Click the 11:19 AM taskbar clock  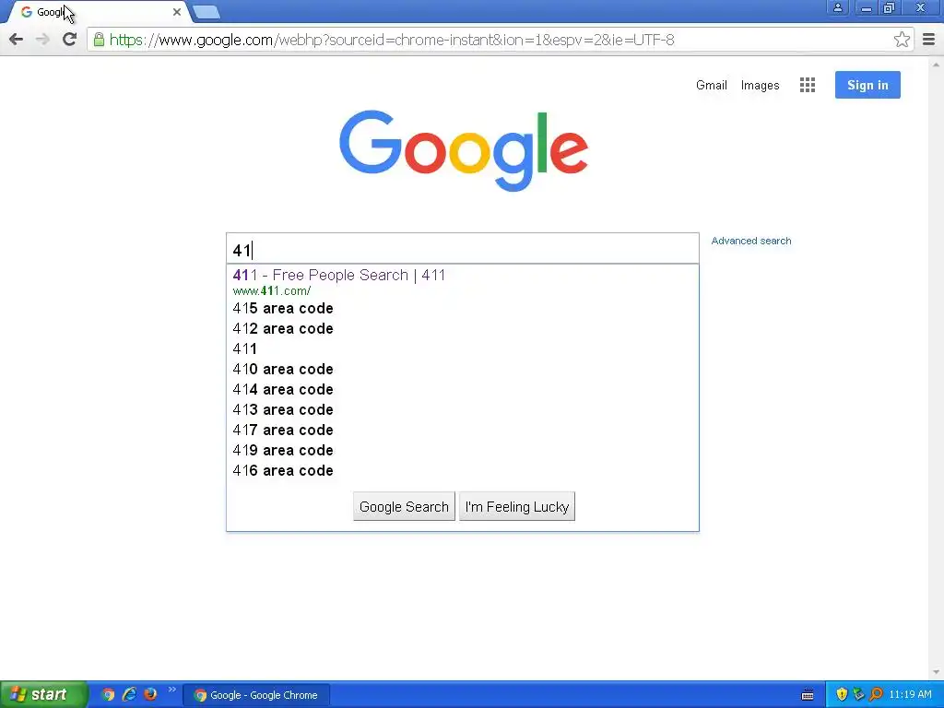(x=910, y=695)
